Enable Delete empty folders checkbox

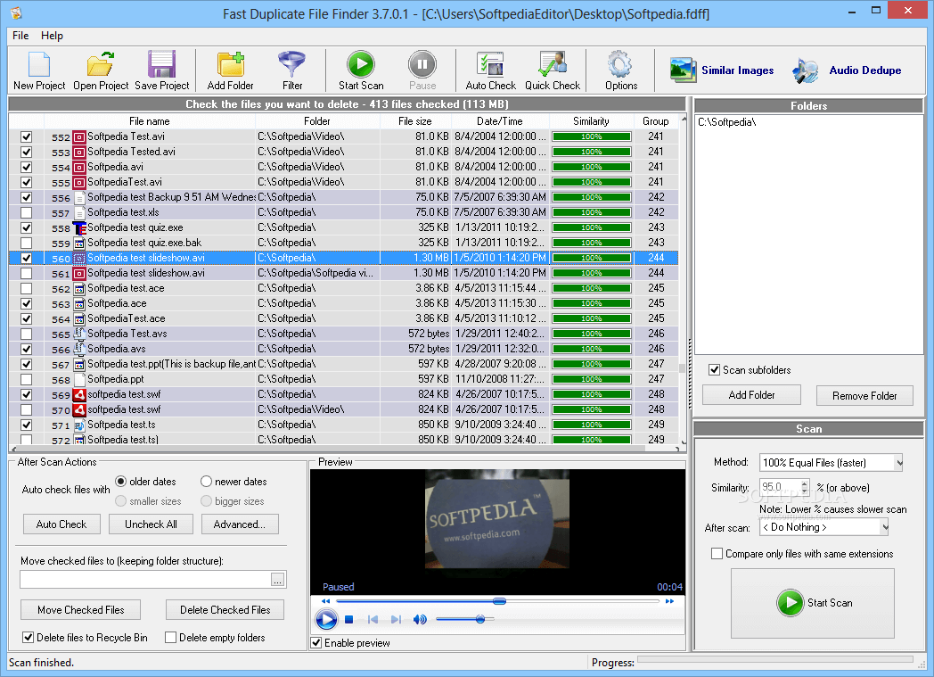[x=170, y=638]
